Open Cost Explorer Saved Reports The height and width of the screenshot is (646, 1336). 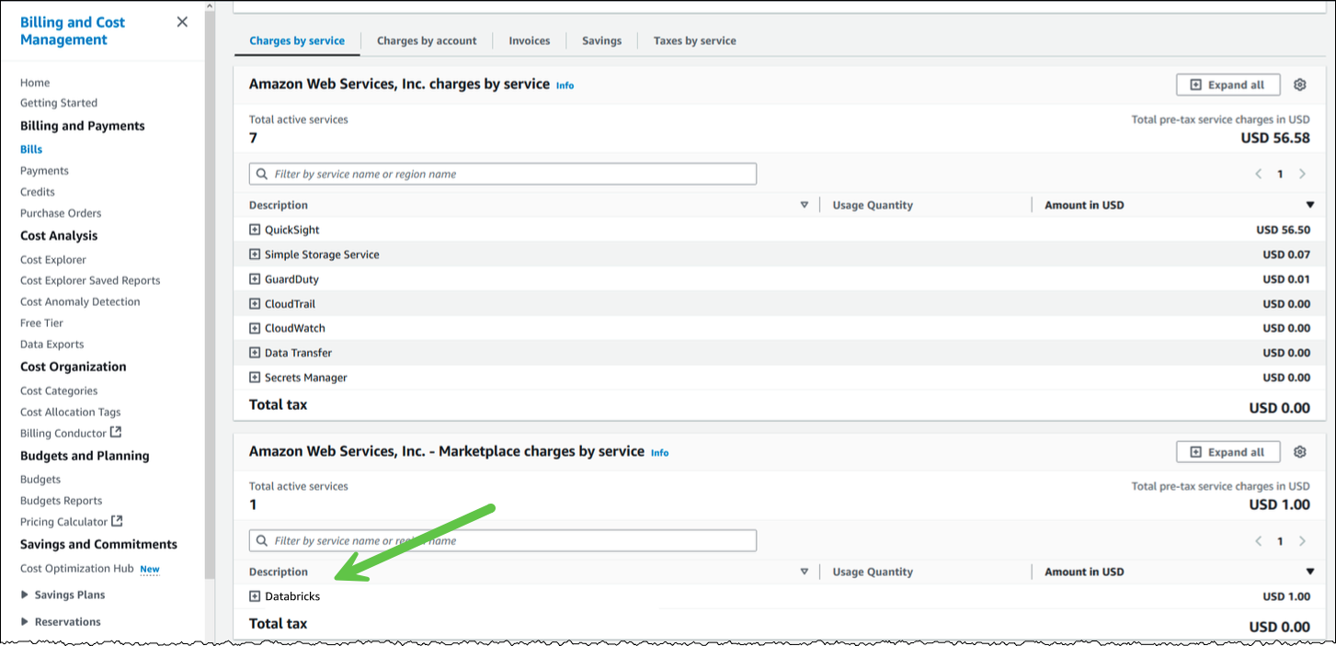[x=90, y=281]
